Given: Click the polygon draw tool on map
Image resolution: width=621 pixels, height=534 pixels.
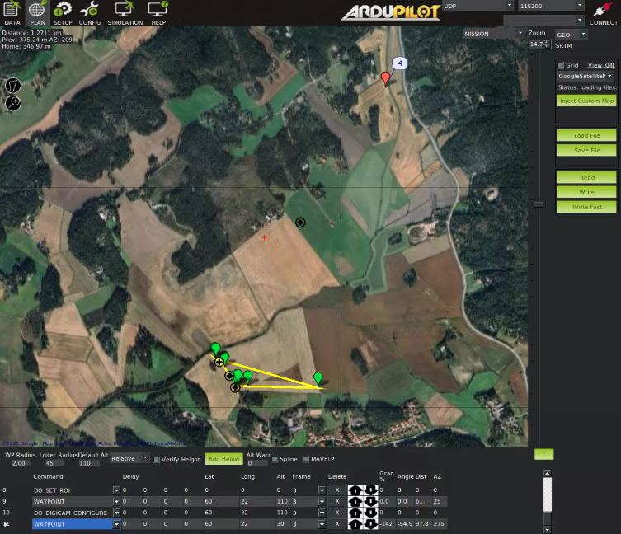Looking at the screenshot, I should [x=12, y=86].
